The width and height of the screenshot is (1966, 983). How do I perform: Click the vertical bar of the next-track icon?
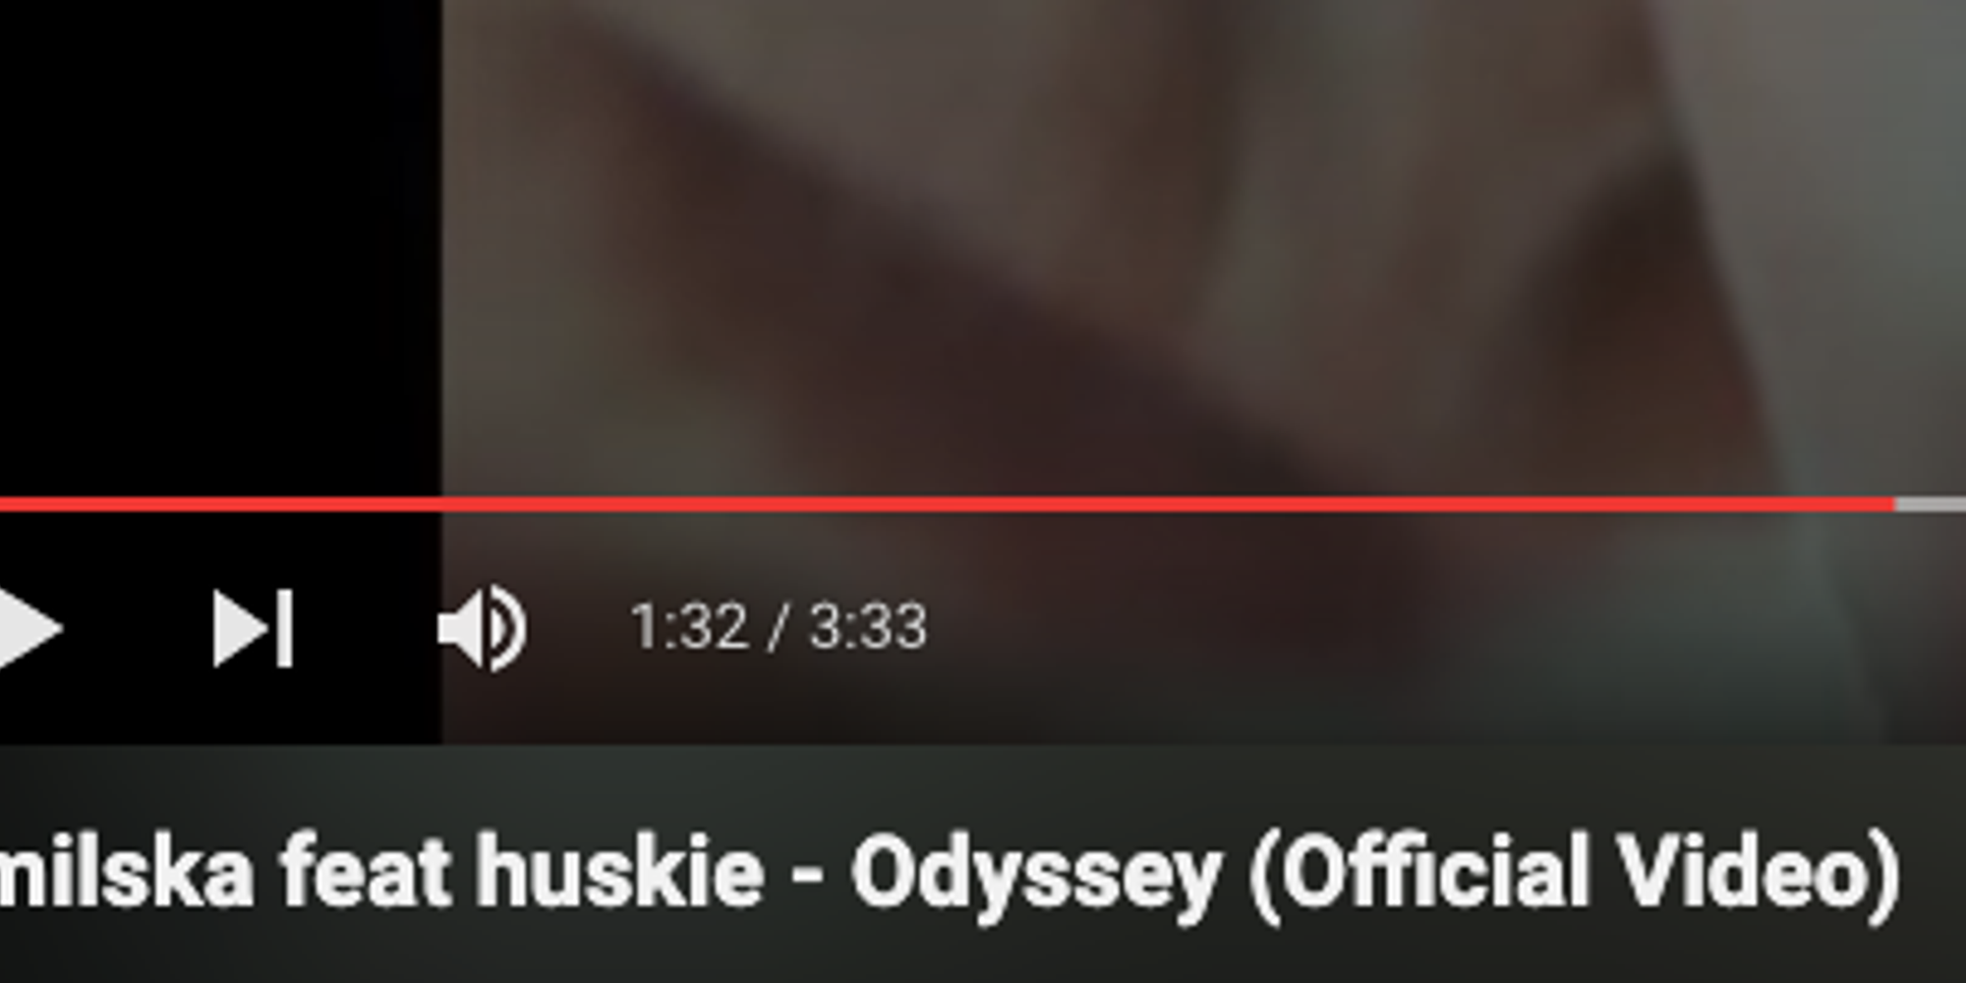pyautogui.click(x=285, y=628)
